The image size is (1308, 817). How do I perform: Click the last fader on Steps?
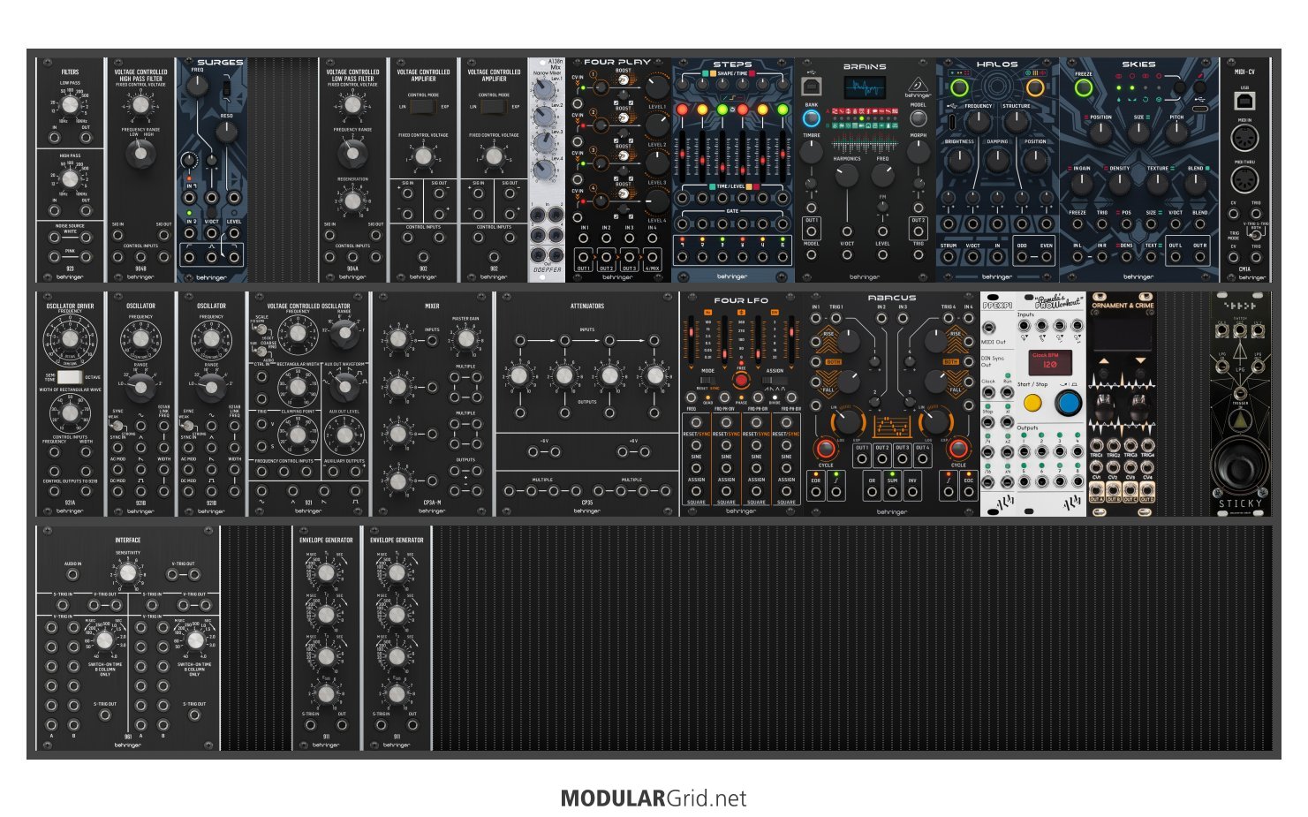pyautogui.click(x=783, y=156)
